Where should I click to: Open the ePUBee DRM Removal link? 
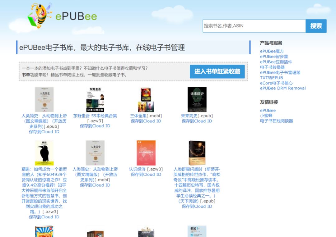click(x=283, y=88)
